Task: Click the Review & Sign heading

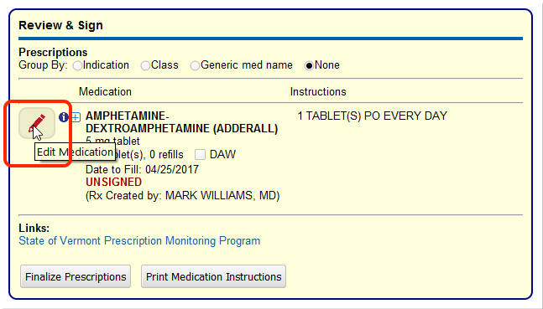Action: pyautogui.click(x=60, y=25)
